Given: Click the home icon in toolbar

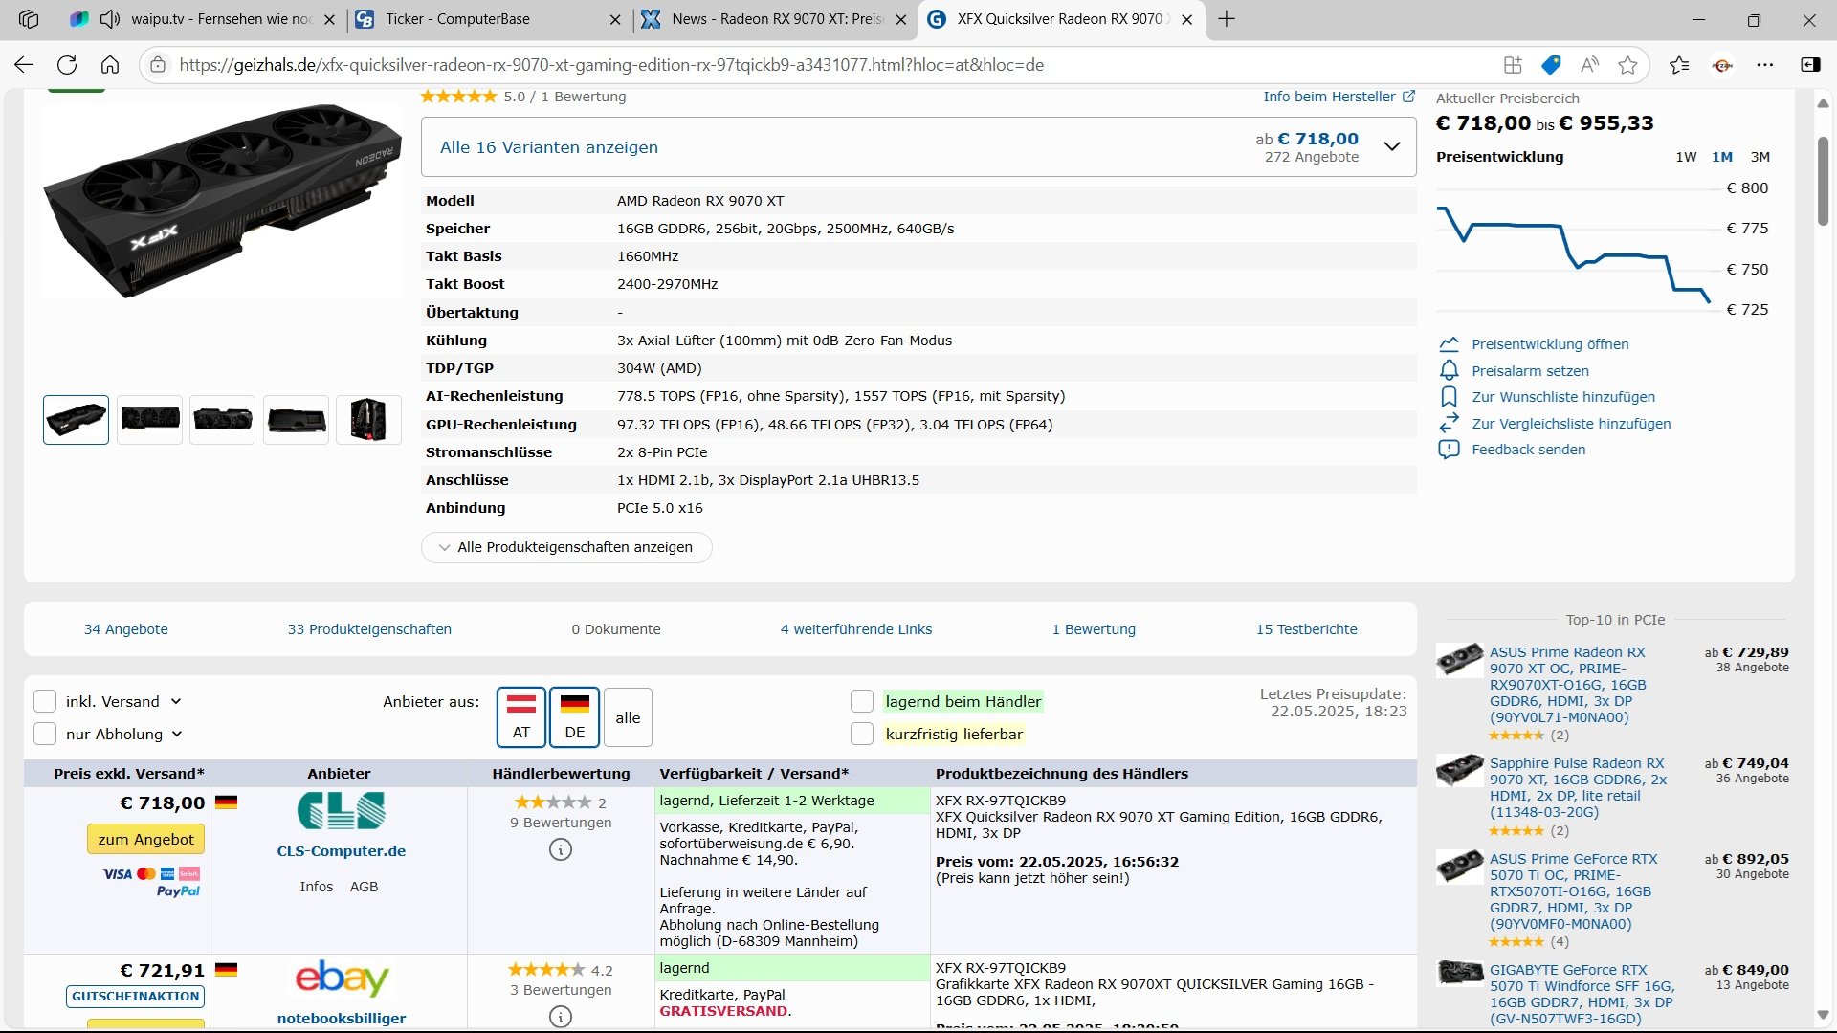Looking at the screenshot, I should pyautogui.click(x=110, y=65).
